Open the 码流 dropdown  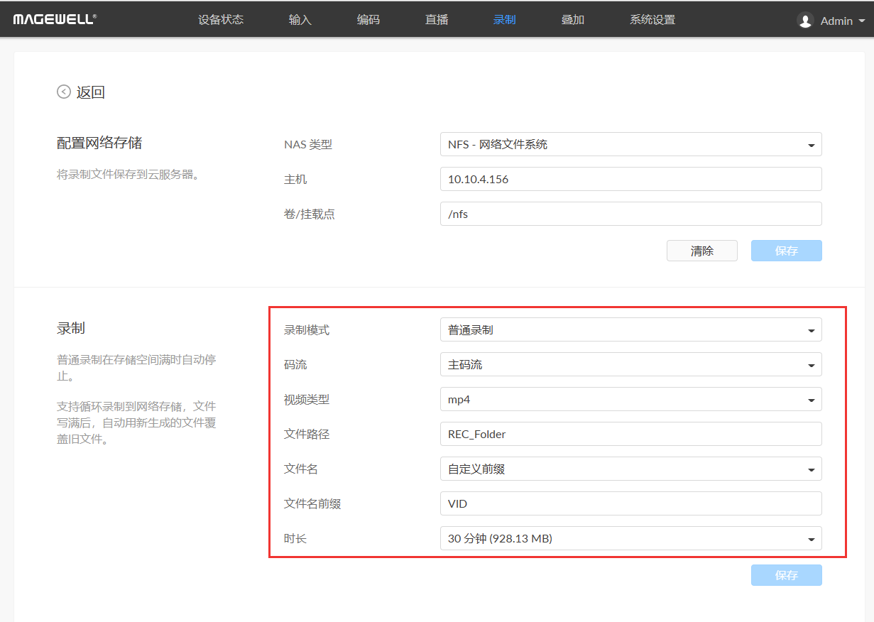click(x=630, y=364)
